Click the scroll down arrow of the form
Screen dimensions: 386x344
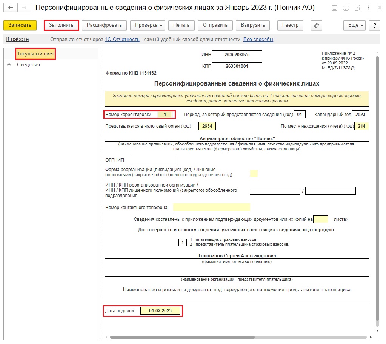coord(377,331)
